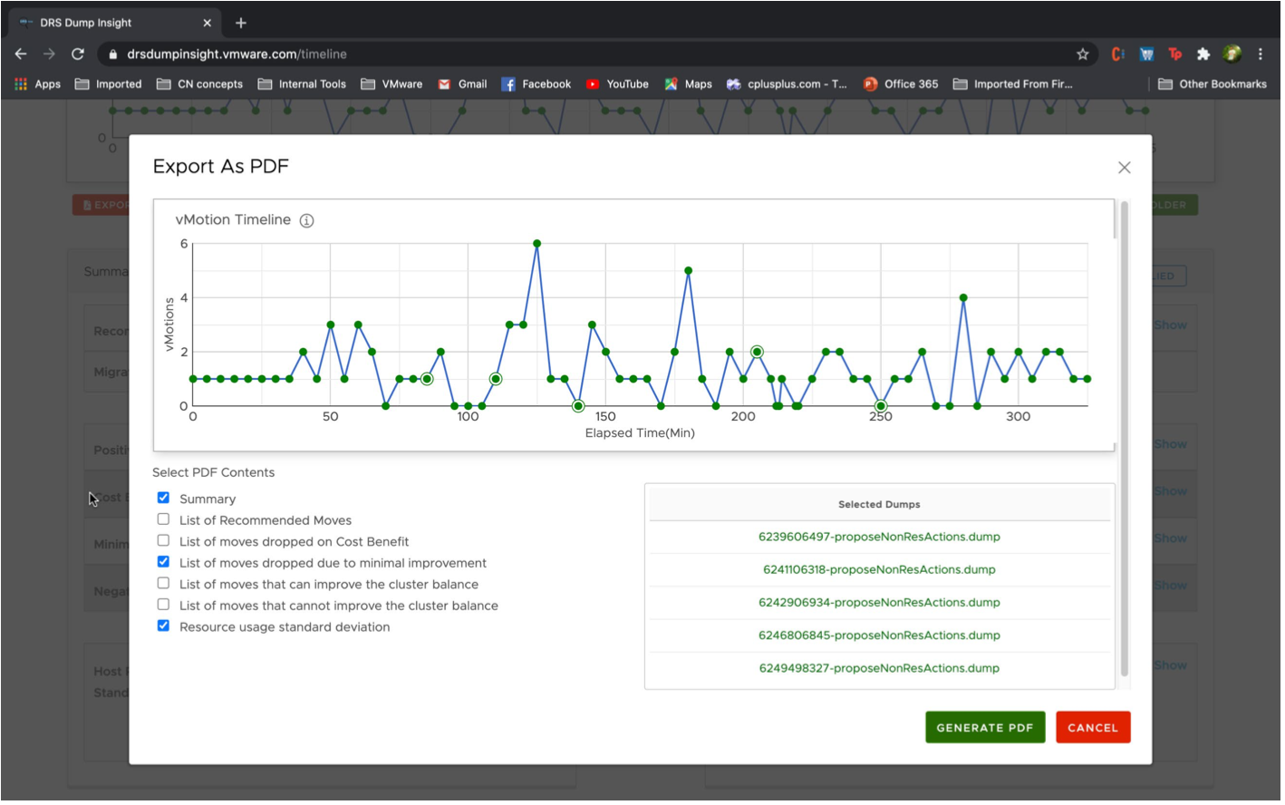Open Chrome's three-dot menu

[x=1262, y=54]
